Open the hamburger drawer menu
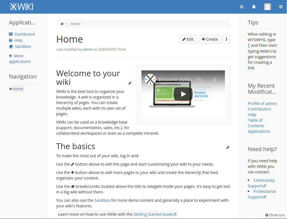The width and height of the screenshot is (287, 219). click(281, 7)
